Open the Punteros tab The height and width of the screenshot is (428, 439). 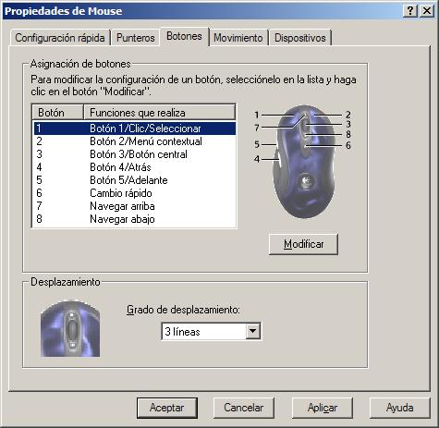tap(136, 38)
